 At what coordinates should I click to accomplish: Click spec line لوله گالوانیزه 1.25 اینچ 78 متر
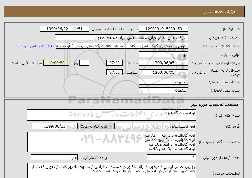pos(170,140)
